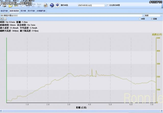Click the 總下降高度: 219[m] statistic
The width and height of the screenshot is (163, 113).
29,31
